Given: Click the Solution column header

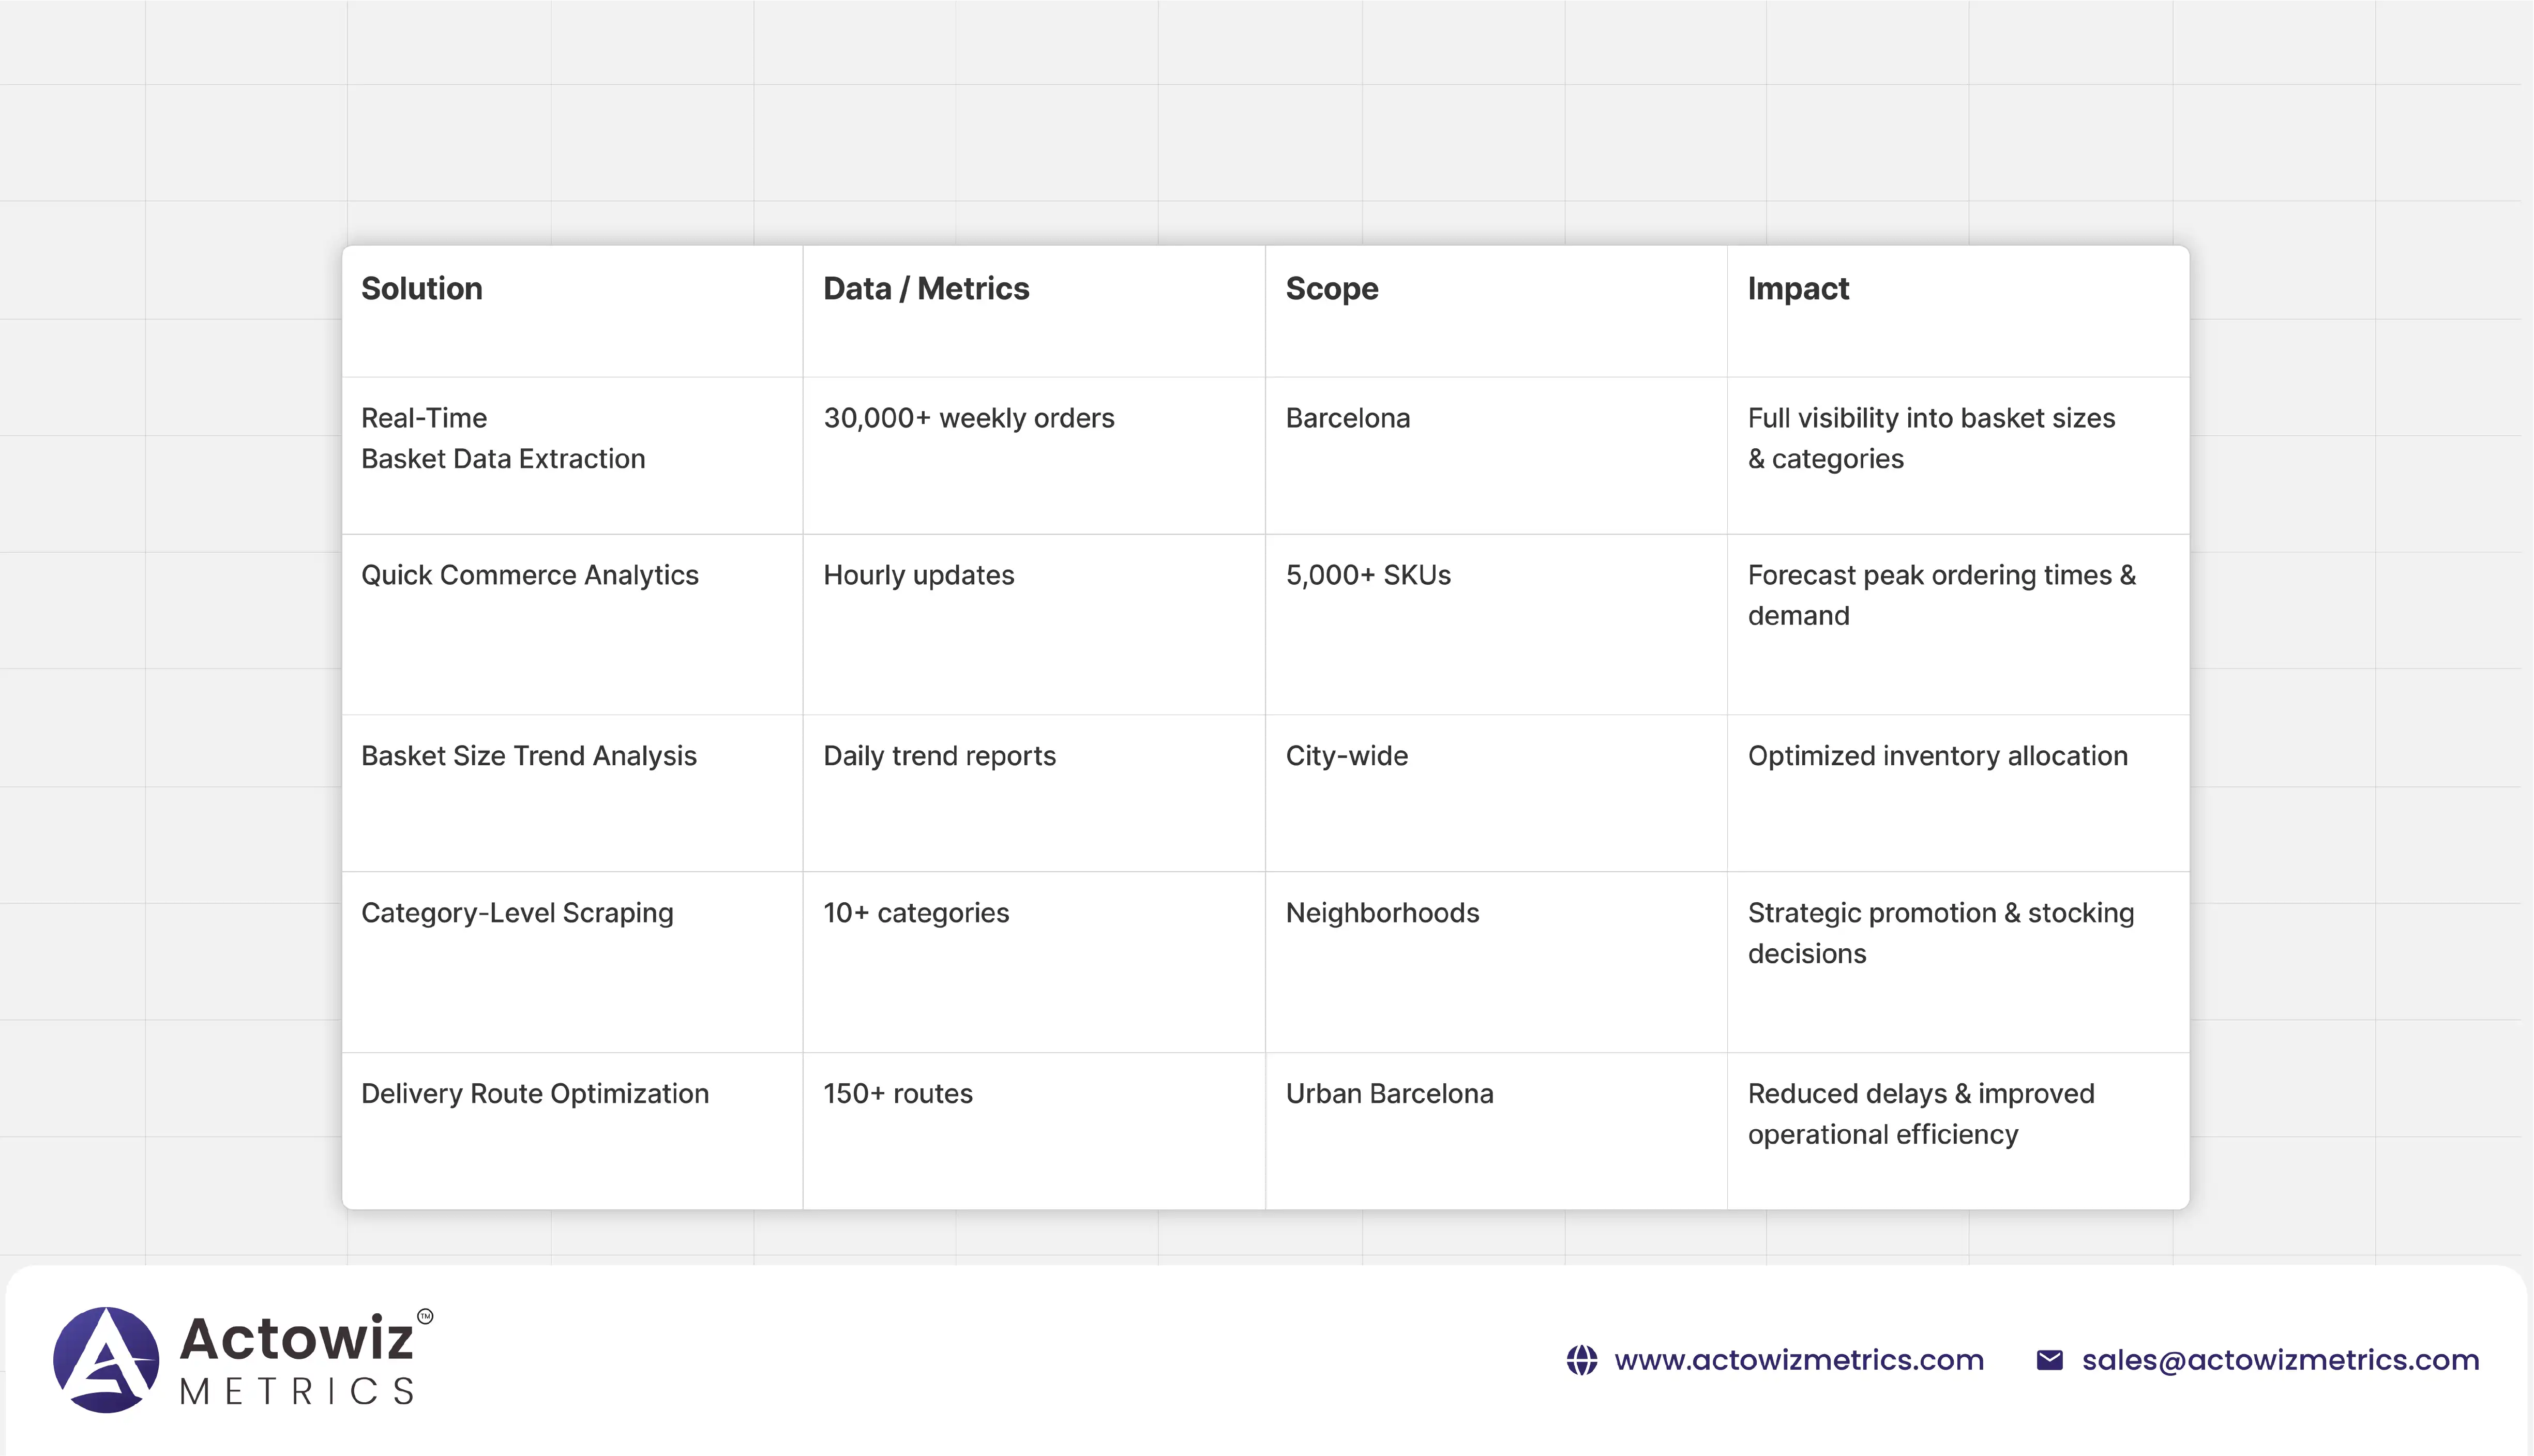Looking at the screenshot, I should 422,289.
